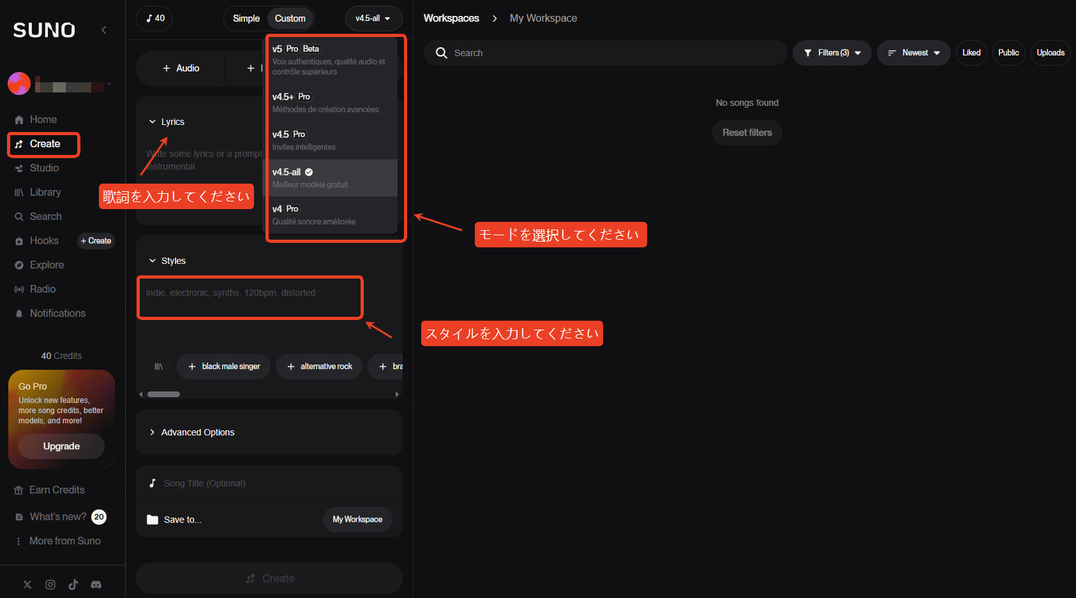Switch to Simple mode
This screenshot has height=598, width=1076.
[246, 18]
